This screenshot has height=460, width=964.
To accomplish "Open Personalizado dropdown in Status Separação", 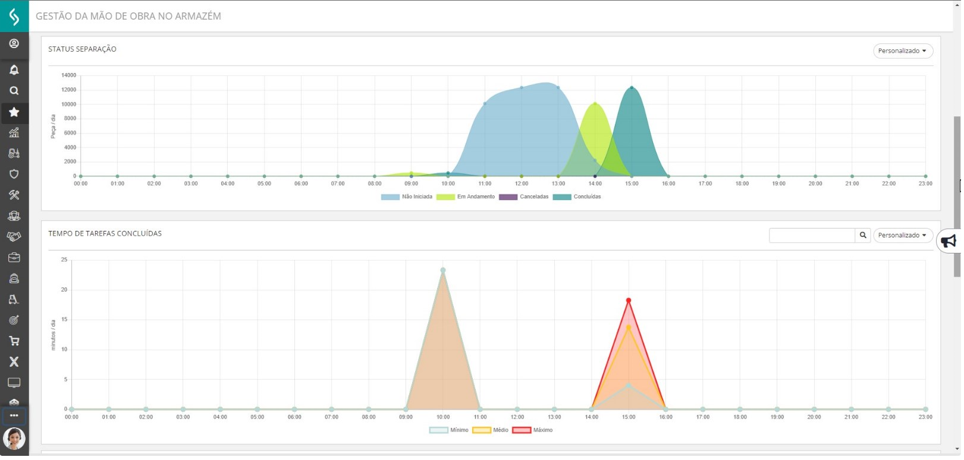I will pos(903,51).
